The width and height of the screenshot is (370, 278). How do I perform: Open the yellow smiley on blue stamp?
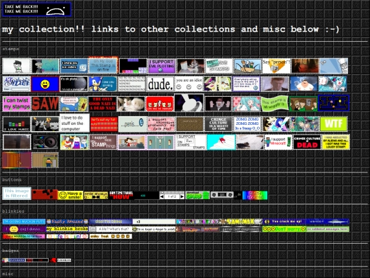coord(45,84)
